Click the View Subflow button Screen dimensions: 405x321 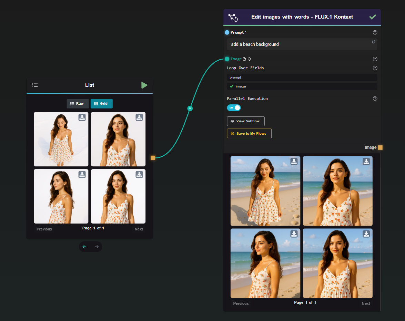tap(245, 121)
